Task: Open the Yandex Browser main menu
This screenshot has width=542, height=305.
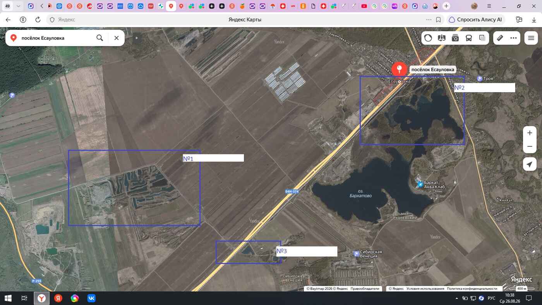Action: pos(489,6)
